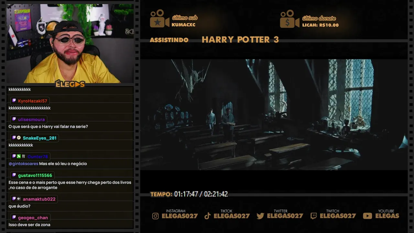Click the ASSISTINDO label
This screenshot has width=414, height=233.
pyautogui.click(x=169, y=40)
